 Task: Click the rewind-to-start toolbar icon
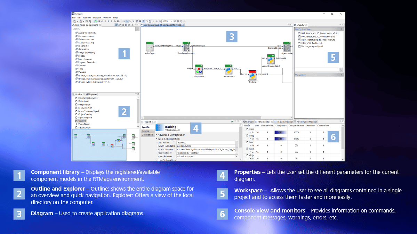pyautogui.click(x=99, y=21)
